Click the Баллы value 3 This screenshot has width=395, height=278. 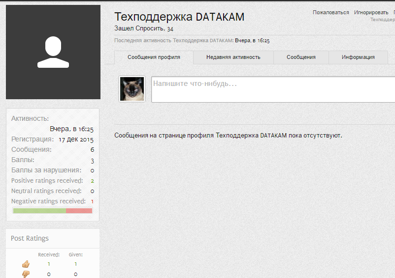pos(93,161)
